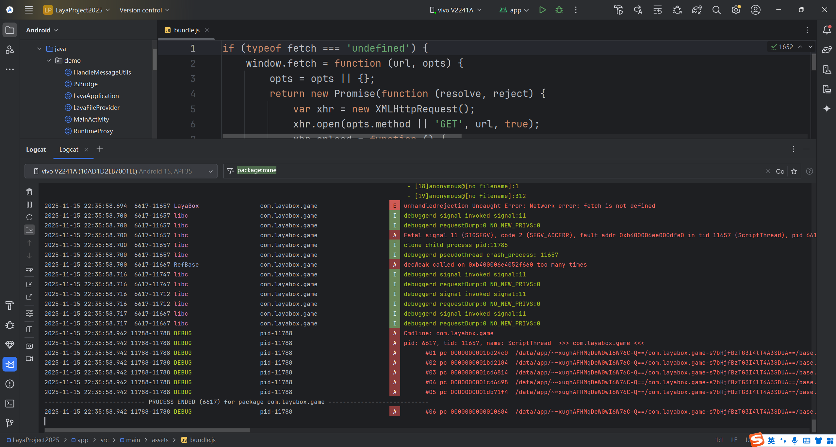Take a screenshot with the camera icon

29,346
